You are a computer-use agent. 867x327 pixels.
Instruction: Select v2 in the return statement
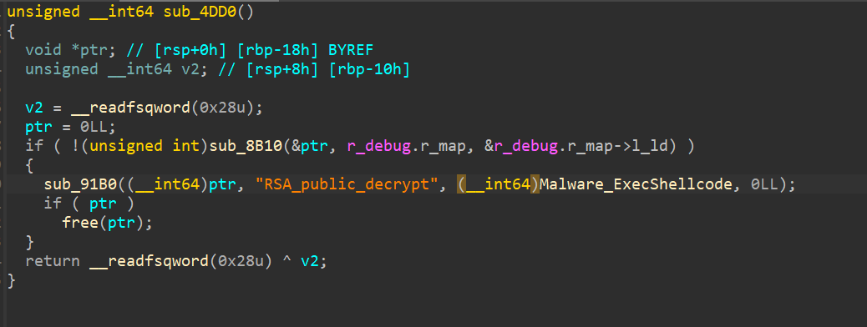tap(310, 261)
